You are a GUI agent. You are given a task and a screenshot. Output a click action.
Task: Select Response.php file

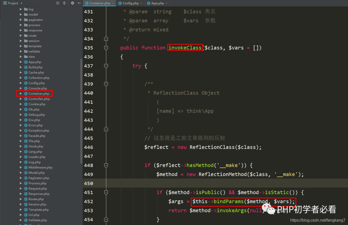point(39,194)
